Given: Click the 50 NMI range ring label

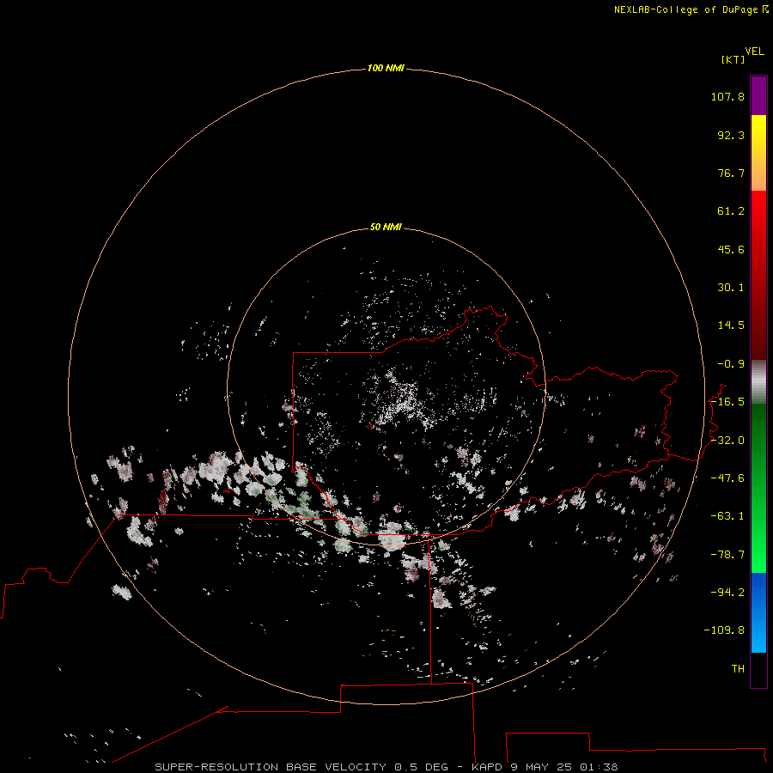Looking at the screenshot, I should [x=386, y=227].
